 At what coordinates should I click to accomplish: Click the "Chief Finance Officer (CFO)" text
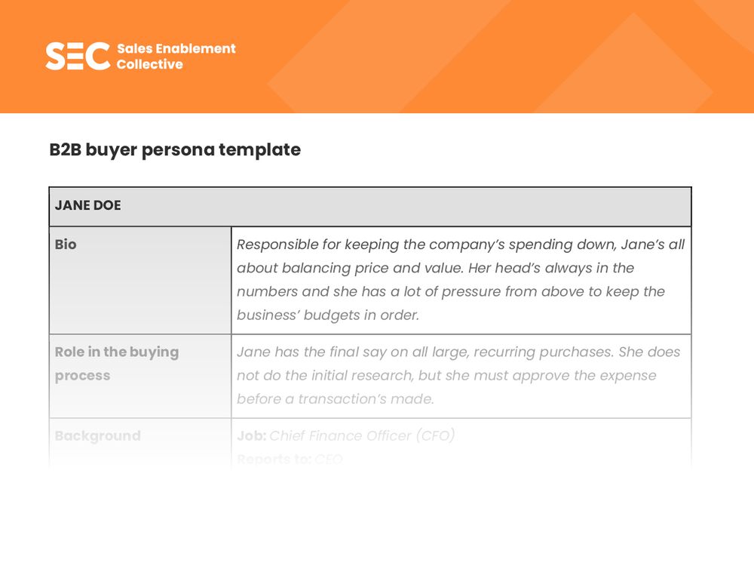[362, 435]
